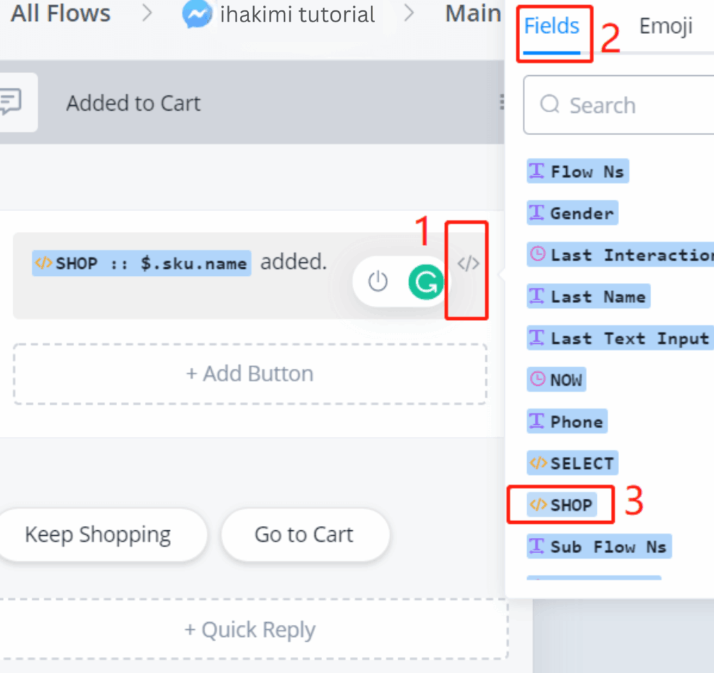This screenshot has width=714, height=673.
Task: Select the SHOP JSON field
Action: (562, 505)
